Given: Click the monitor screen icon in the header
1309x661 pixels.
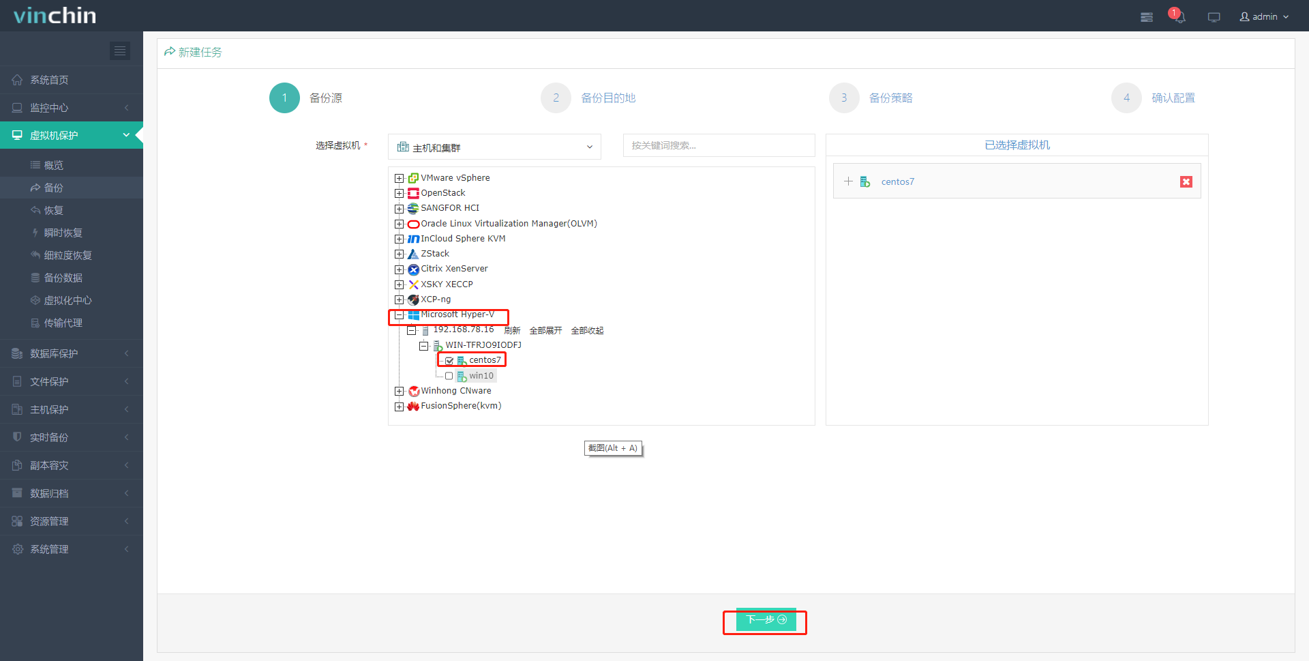Looking at the screenshot, I should [1214, 17].
